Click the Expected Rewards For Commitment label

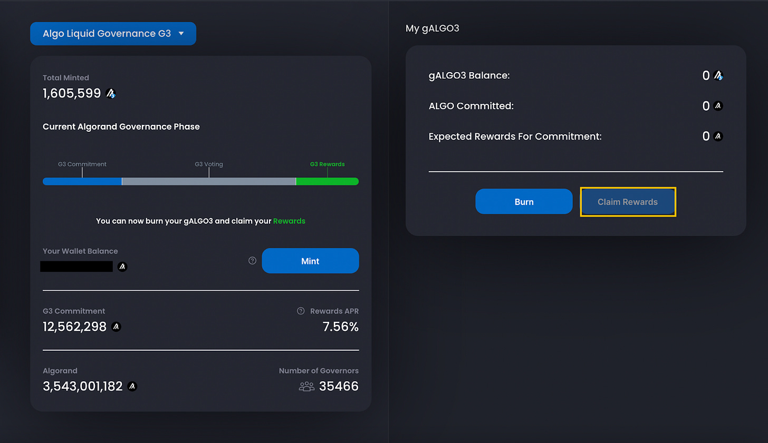[x=515, y=136]
